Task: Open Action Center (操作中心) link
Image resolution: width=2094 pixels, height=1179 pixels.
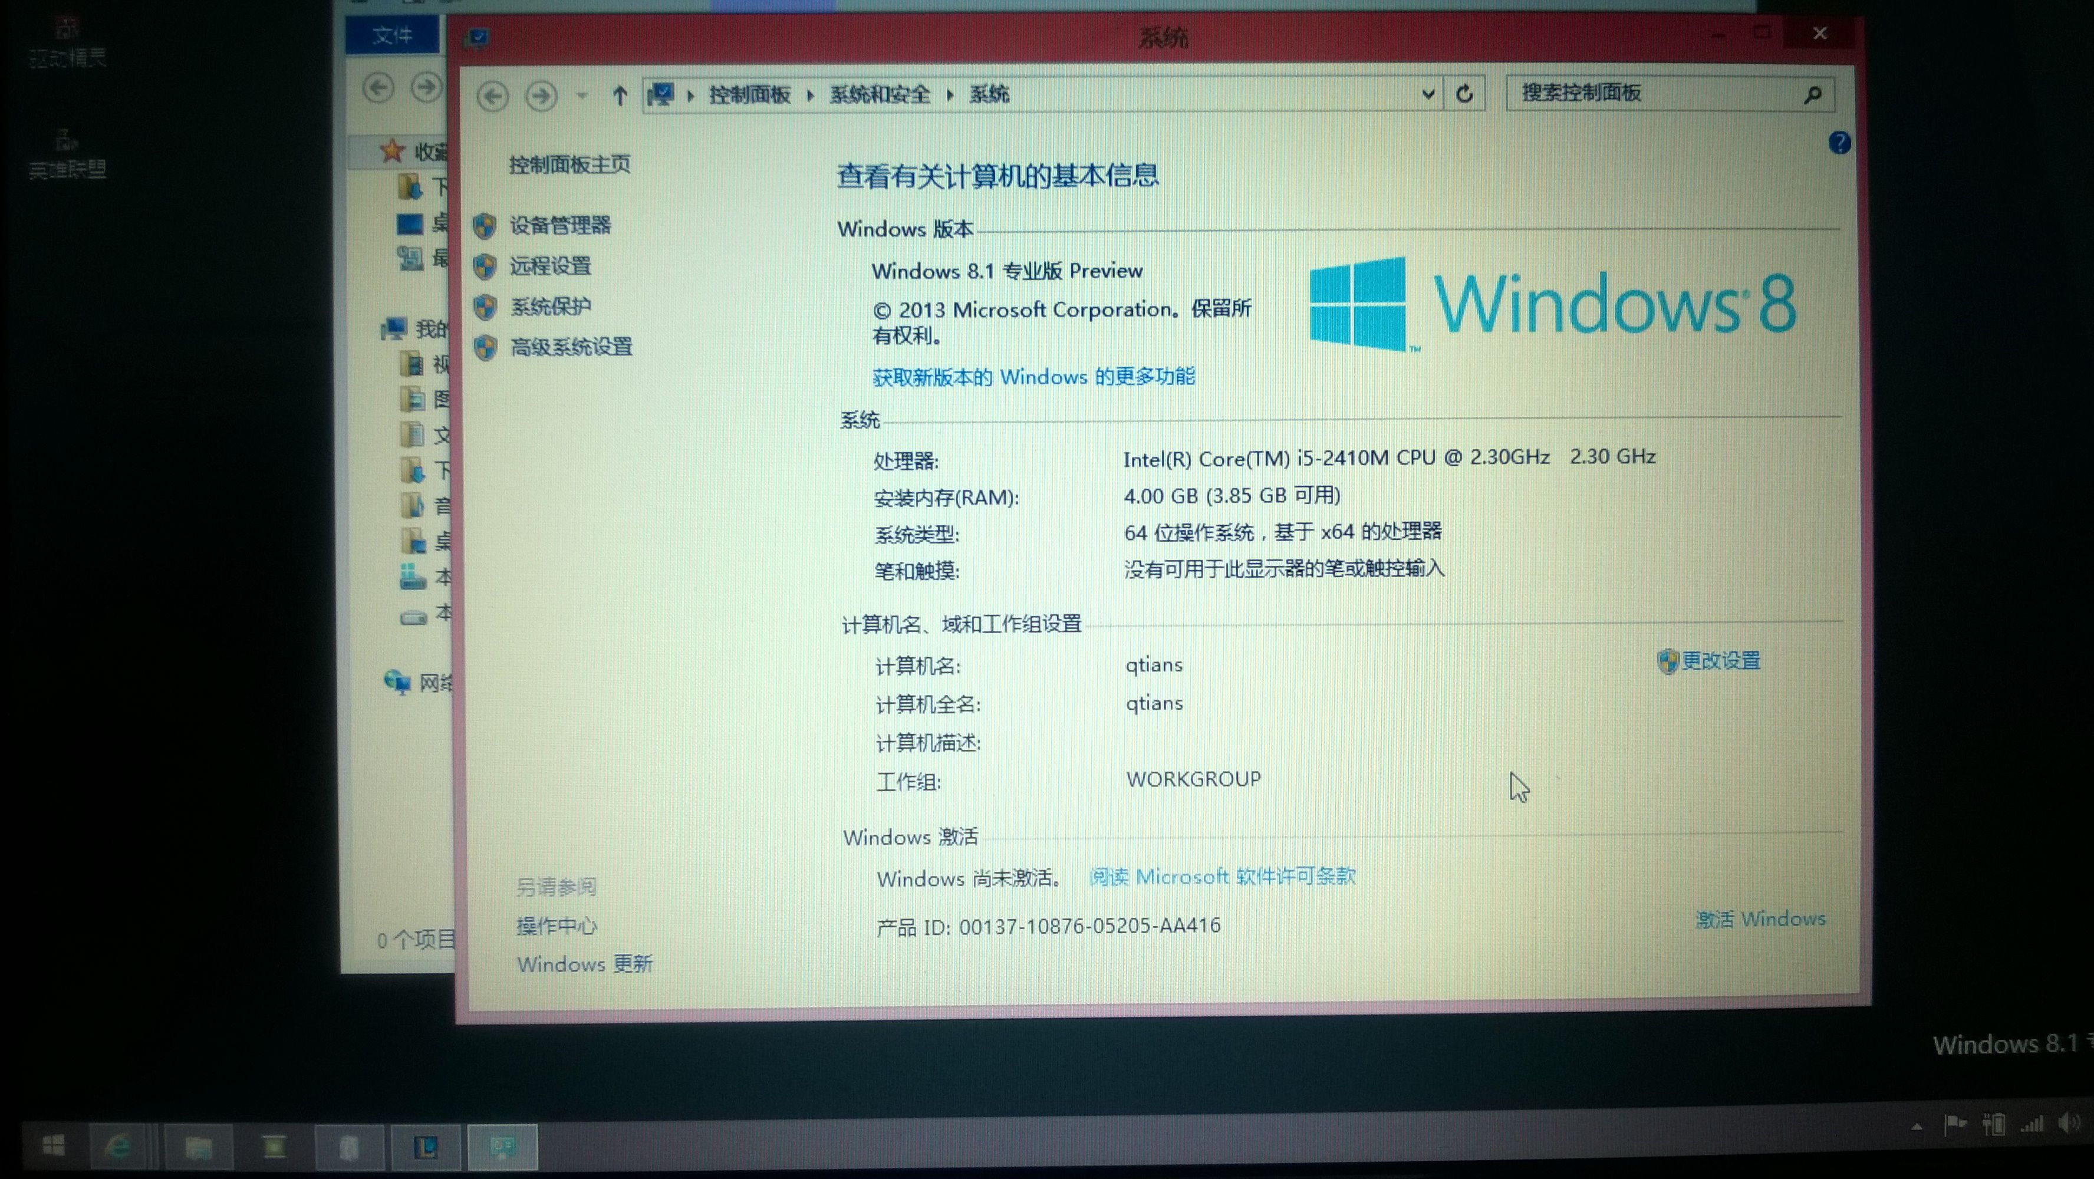Action: 557,926
